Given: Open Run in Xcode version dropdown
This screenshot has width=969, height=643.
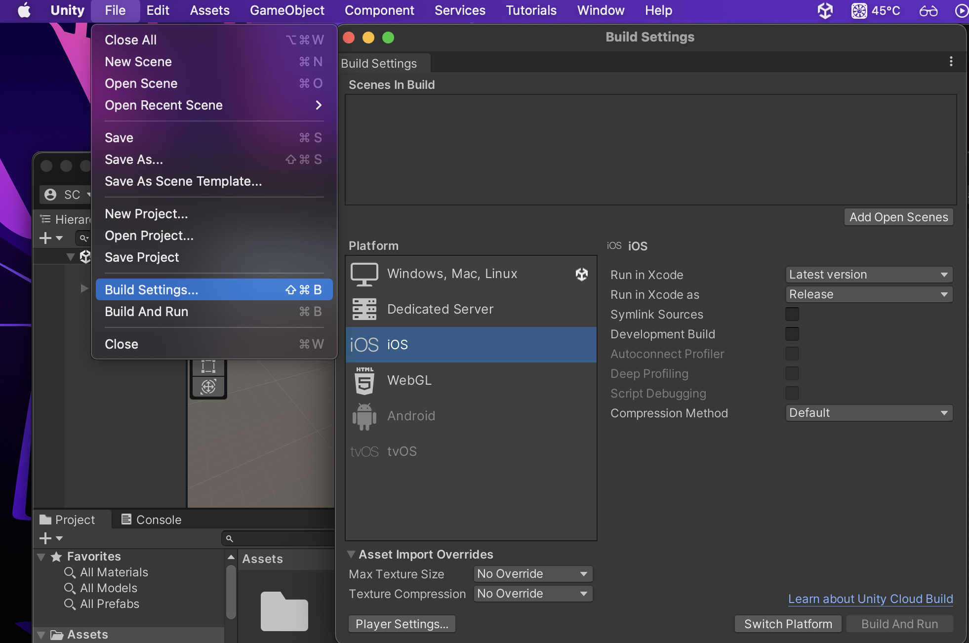Looking at the screenshot, I should (x=869, y=275).
